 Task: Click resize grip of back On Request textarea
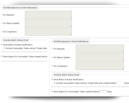(71, 18)
